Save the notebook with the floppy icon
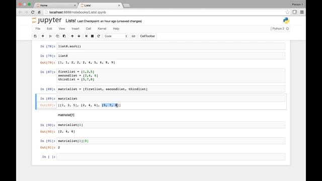Image resolution: width=322 pixels, height=181 pixels. click(35, 36)
